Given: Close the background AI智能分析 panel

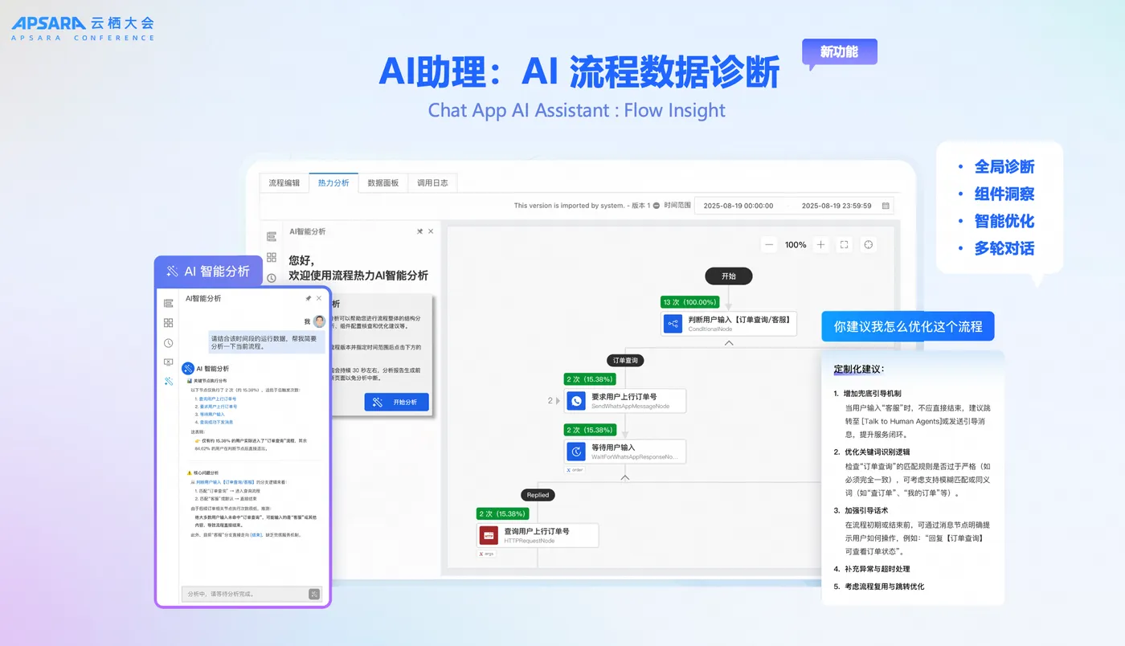Looking at the screenshot, I should [x=431, y=231].
